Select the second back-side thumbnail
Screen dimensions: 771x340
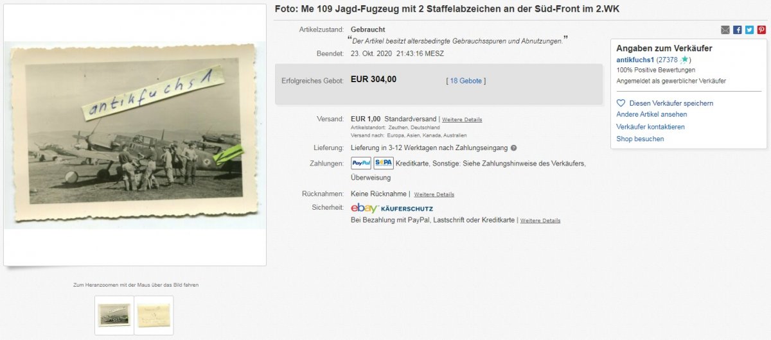154,315
